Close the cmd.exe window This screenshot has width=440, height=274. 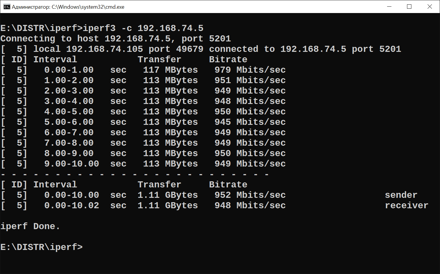[430, 7]
